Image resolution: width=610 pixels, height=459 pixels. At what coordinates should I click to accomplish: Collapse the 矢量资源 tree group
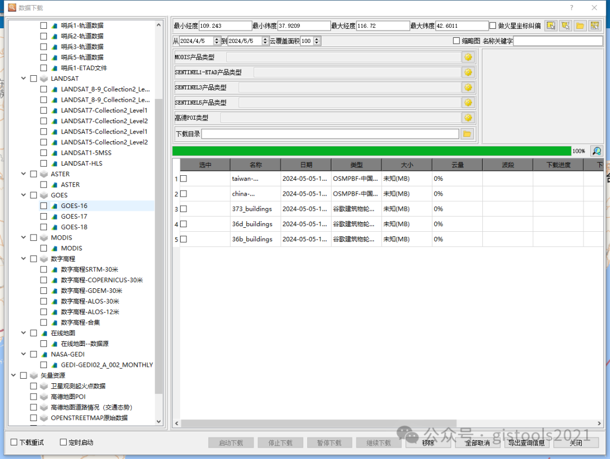pos(13,375)
